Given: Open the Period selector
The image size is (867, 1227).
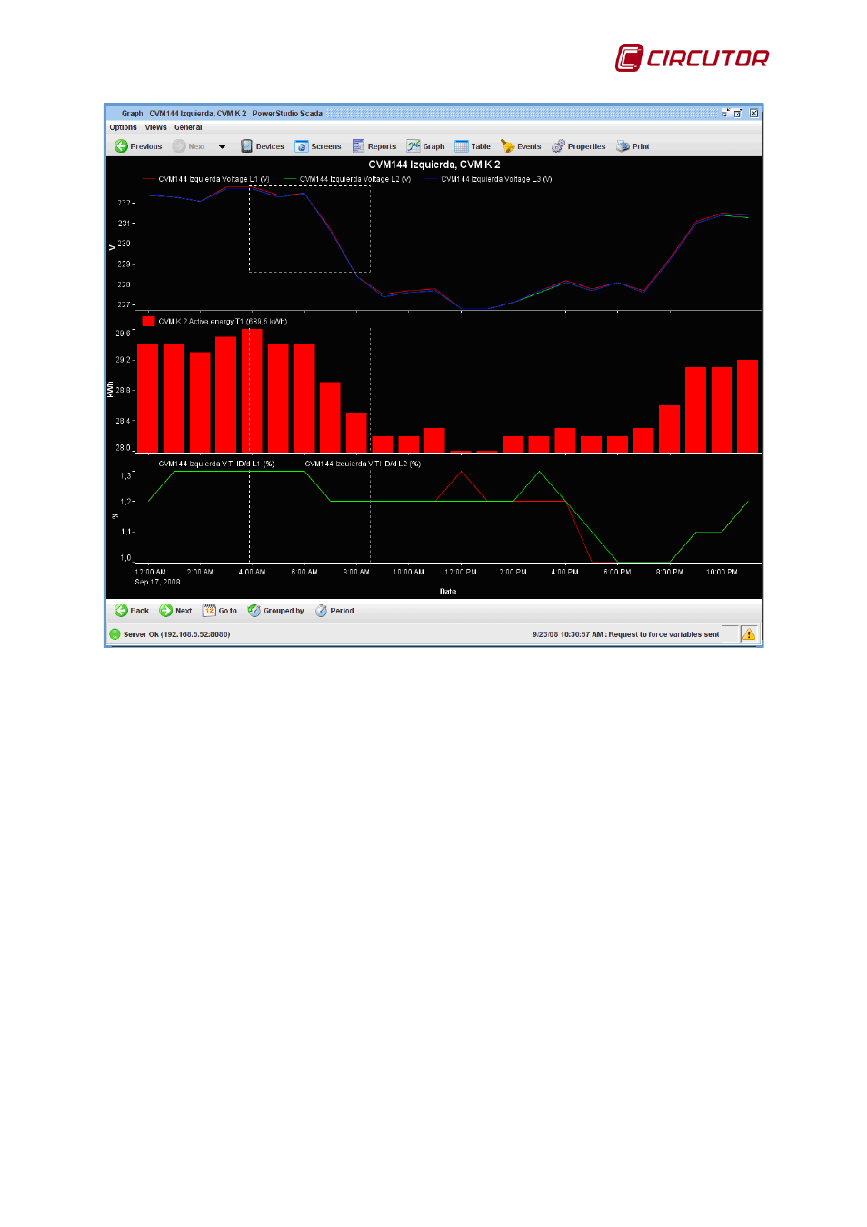Looking at the screenshot, I should point(334,611).
